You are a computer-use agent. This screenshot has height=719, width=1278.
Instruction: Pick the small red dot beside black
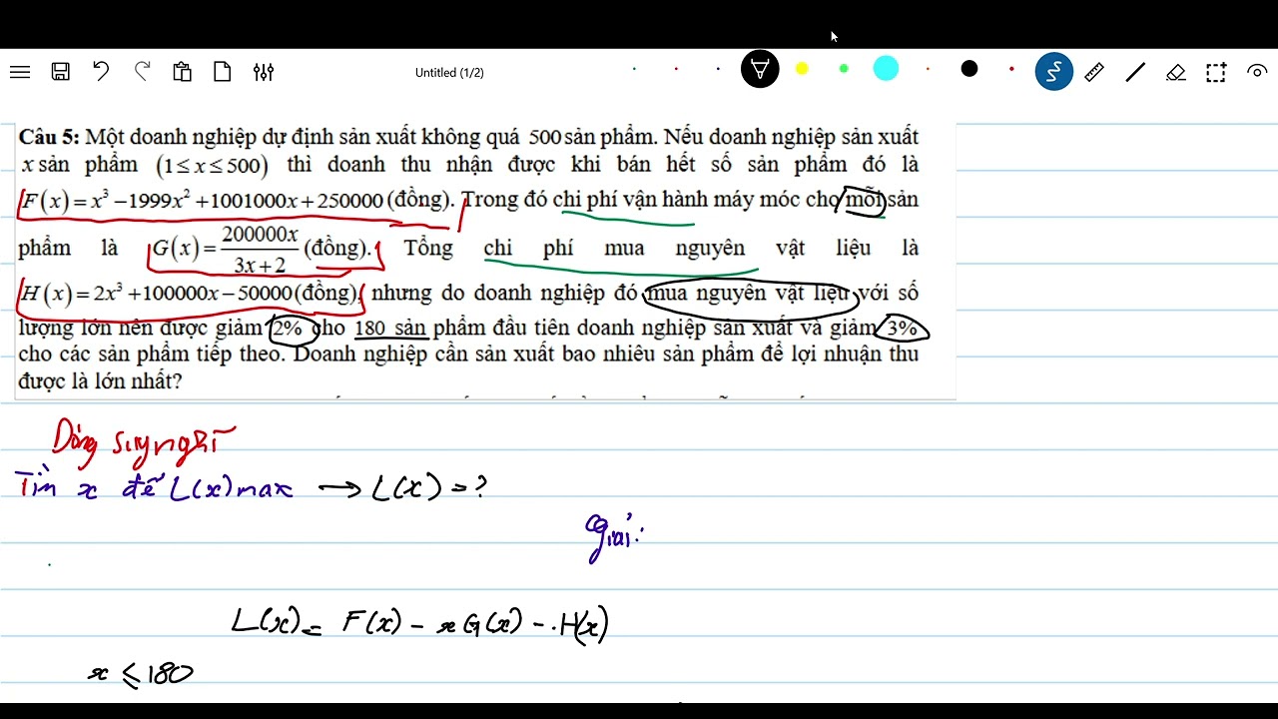pos(1011,69)
